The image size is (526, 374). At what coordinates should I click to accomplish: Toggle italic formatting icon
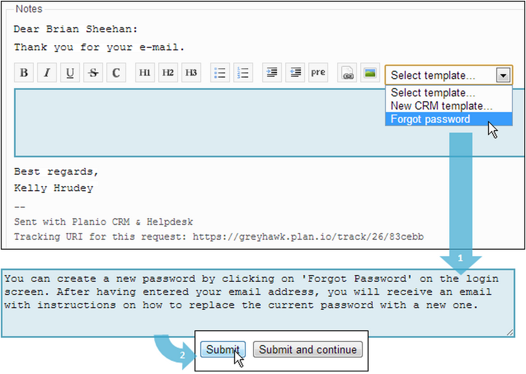pos(47,73)
